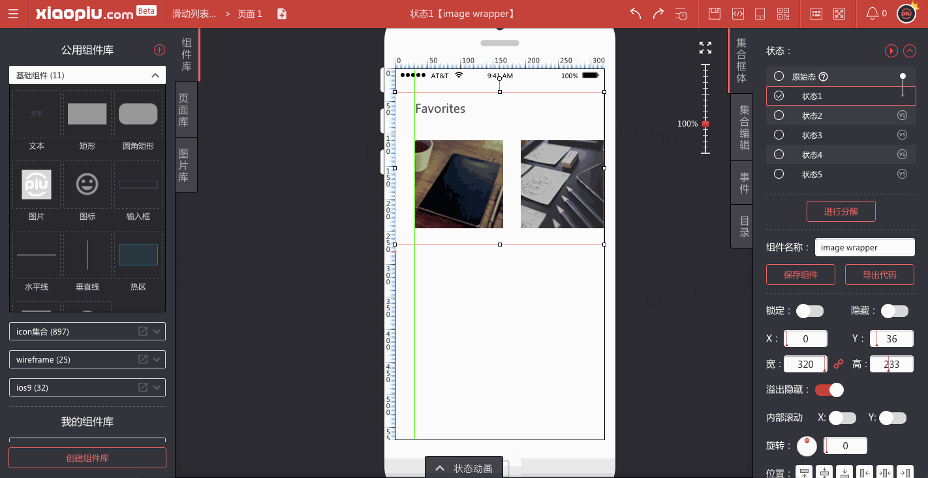Viewport: 928px width, 478px height.
Task: Select the 状态1 radio button
Action: (779, 96)
